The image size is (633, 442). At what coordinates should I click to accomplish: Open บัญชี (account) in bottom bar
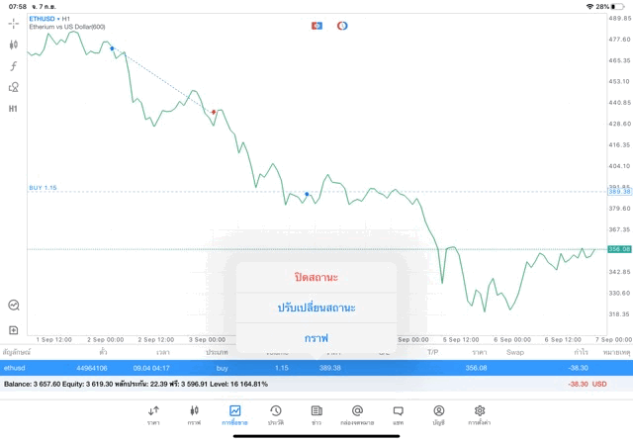[438, 414]
